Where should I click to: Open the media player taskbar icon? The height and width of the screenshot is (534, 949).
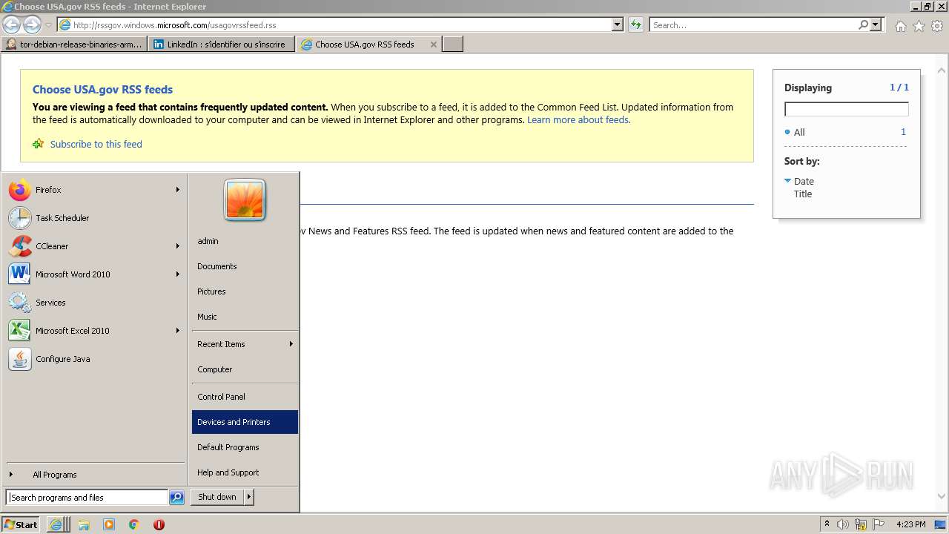[x=109, y=524]
